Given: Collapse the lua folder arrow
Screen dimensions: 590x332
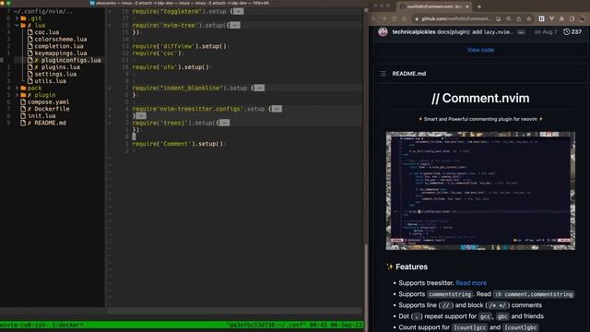Looking at the screenshot, I should tap(17, 25).
